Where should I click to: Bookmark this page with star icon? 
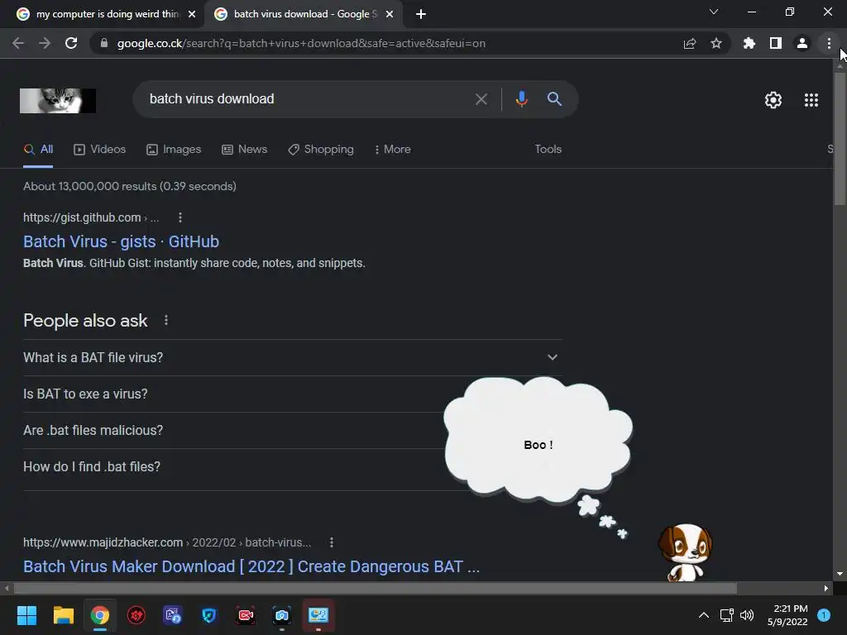pos(716,43)
